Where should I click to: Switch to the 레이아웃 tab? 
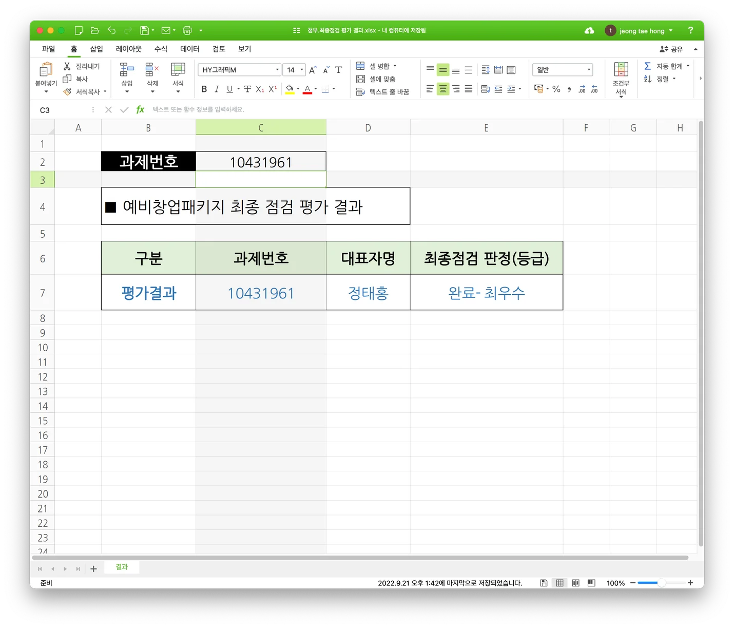click(129, 49)
